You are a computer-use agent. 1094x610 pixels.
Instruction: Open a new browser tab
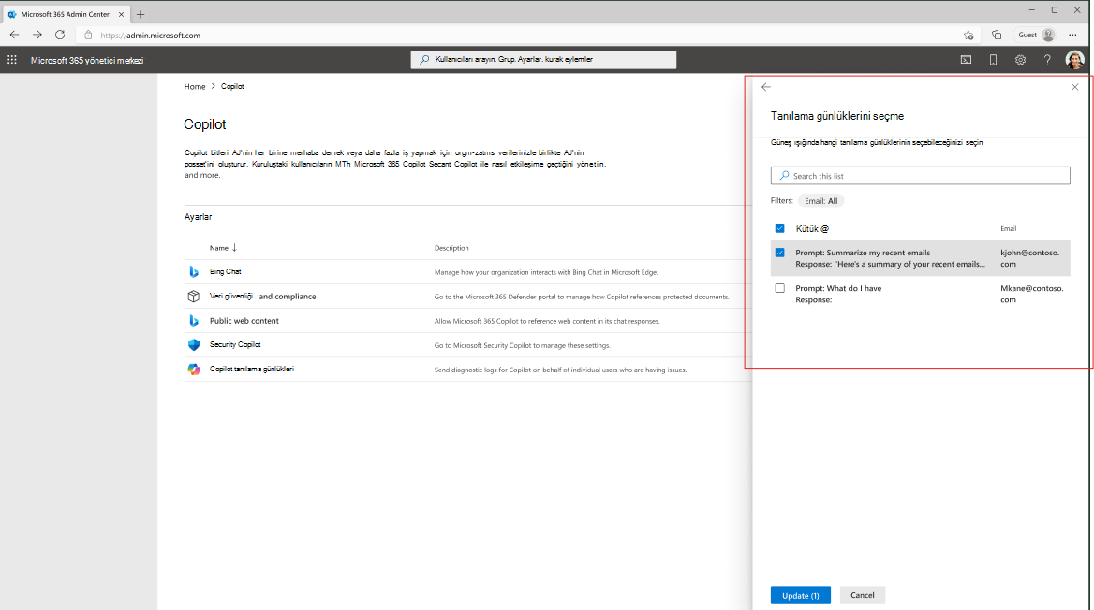[x=140, y=14]
